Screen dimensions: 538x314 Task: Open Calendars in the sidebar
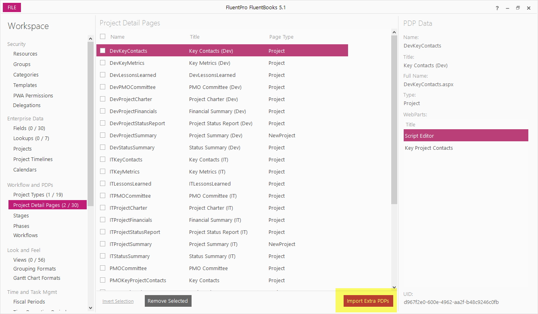[x=25, y=170]
